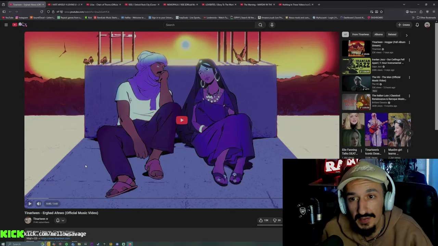The image size is (438, 246).
Task: Open a new browser tab with plus
Action: [319, 4]
